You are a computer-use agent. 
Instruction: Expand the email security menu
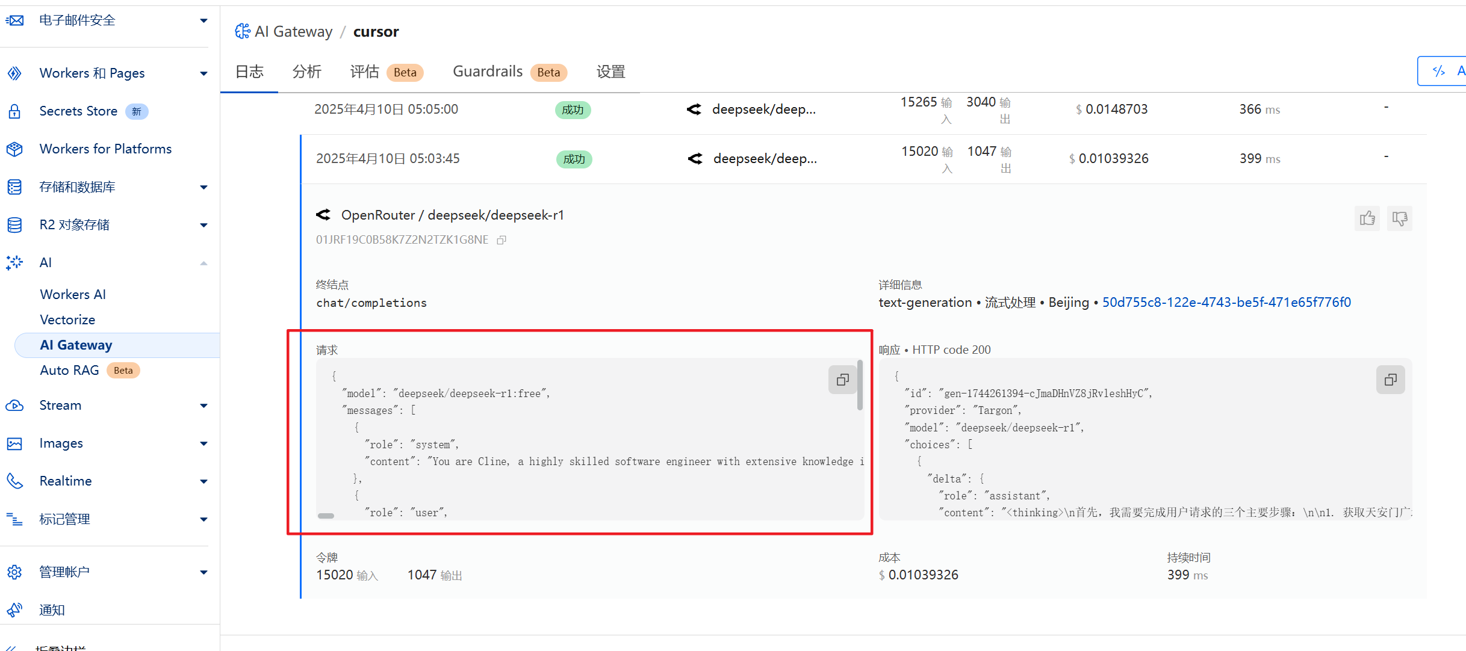point(203,20)
